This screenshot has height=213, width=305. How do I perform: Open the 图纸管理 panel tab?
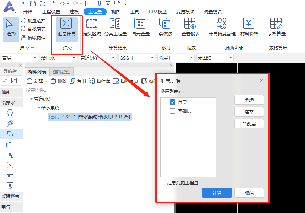(62, 71)
